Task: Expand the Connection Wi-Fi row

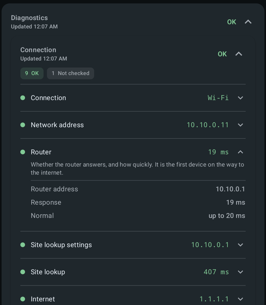Action: point(133,98)
